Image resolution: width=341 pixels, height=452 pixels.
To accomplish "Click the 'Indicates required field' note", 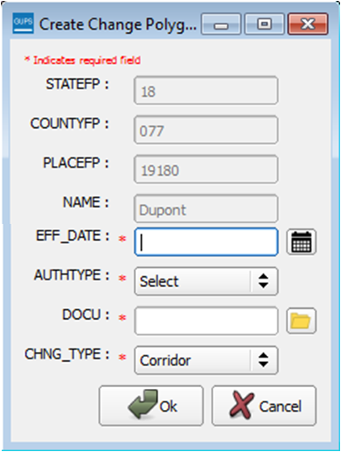I will click(82, 61).
